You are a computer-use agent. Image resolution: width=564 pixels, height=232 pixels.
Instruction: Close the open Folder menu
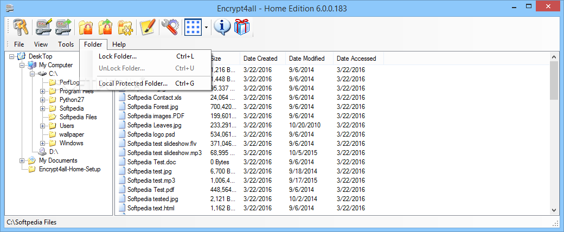point(93,44)
